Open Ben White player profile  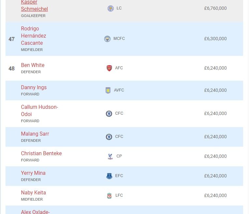point(33,65)
